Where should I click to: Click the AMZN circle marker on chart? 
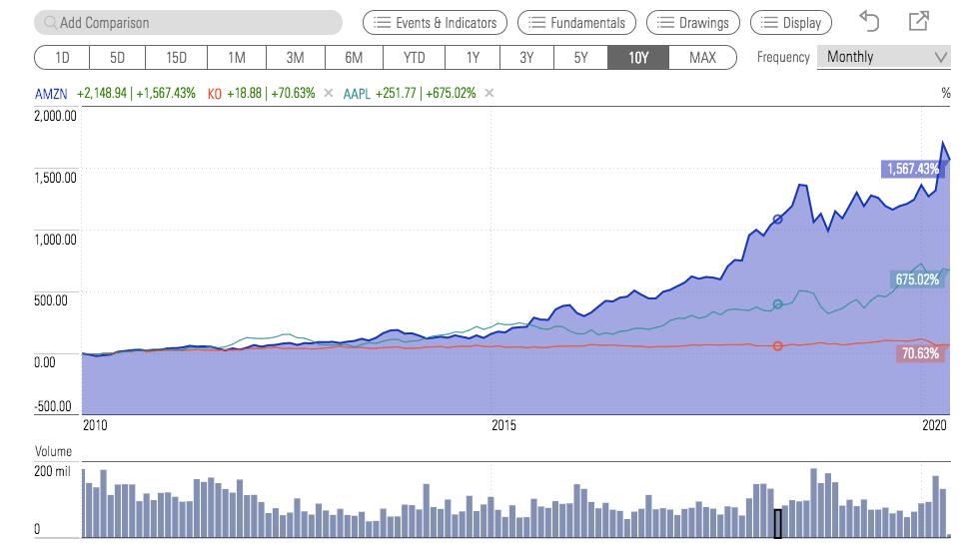[x=778, y=220]
